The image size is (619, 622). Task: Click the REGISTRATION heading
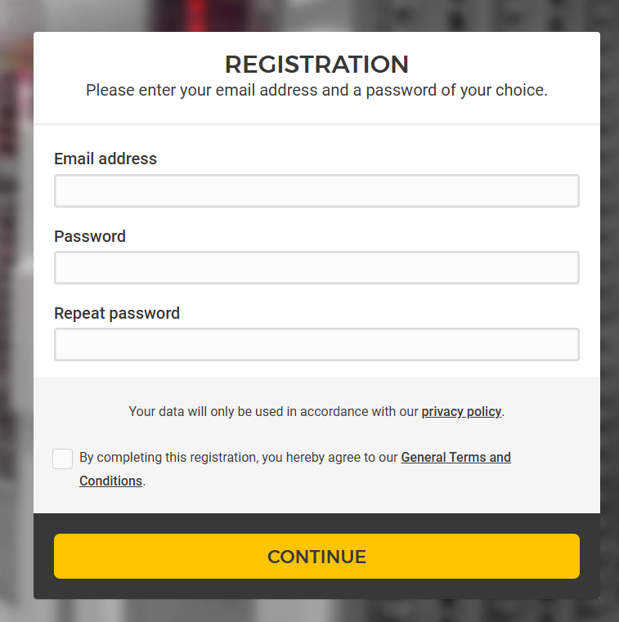click(x=316, y=65)
